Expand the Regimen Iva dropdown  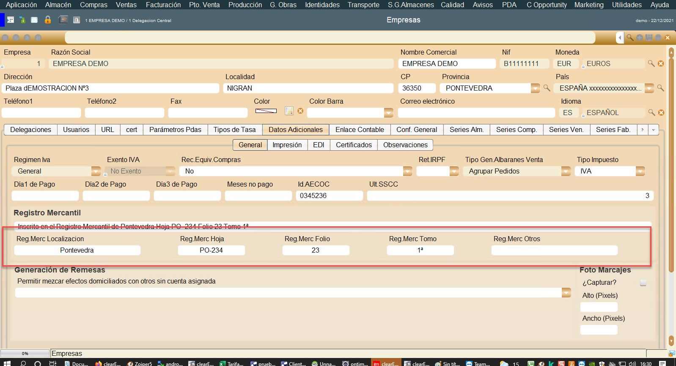click(96, 171)
